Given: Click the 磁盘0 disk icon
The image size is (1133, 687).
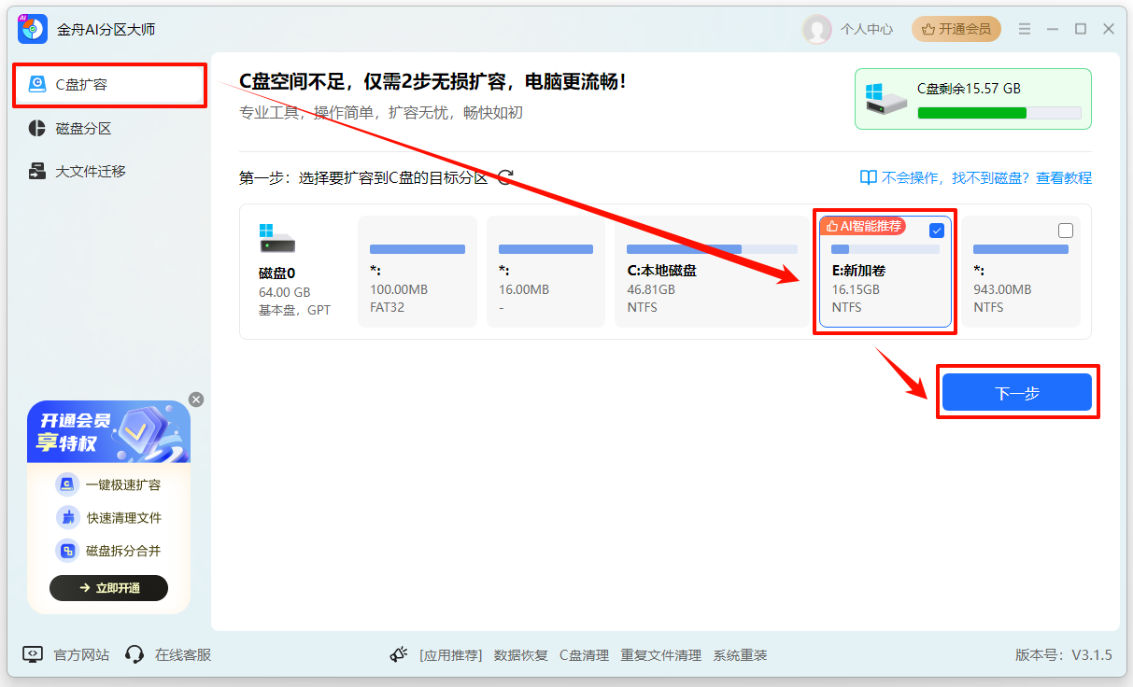Looking at the screenshot, I should point(277,239).
